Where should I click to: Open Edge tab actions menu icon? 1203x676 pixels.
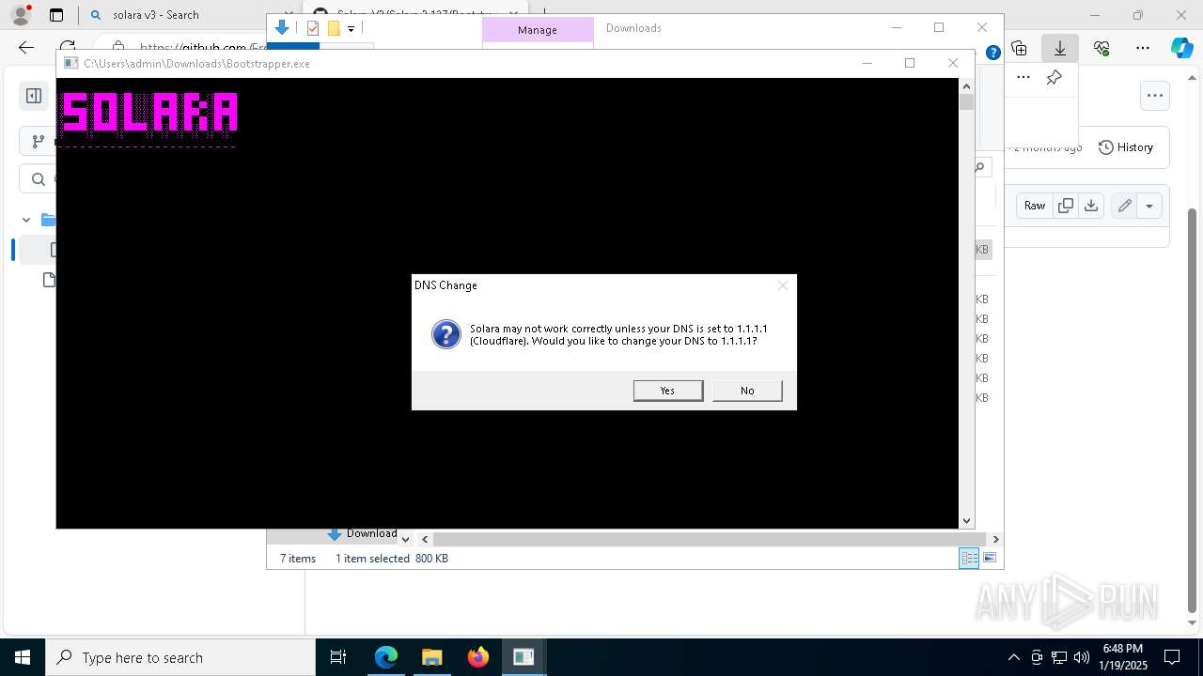pyautogui.click(x=56, y=15)
